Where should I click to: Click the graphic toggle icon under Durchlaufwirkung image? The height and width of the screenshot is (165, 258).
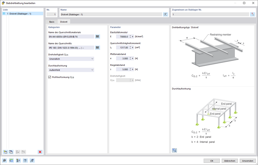point(174,150)
